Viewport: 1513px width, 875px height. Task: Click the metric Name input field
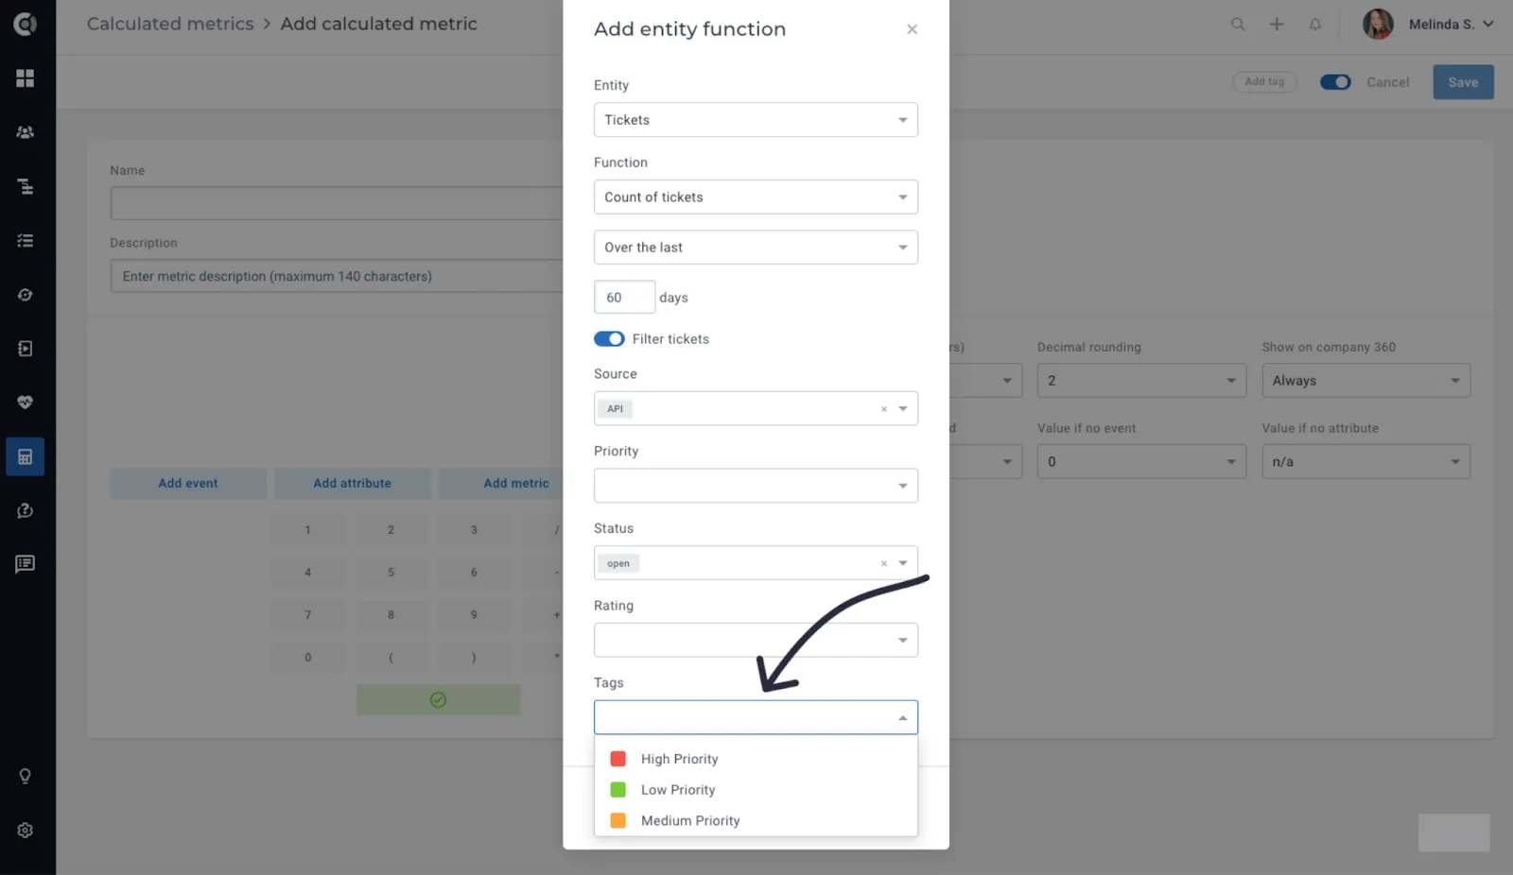337,203
